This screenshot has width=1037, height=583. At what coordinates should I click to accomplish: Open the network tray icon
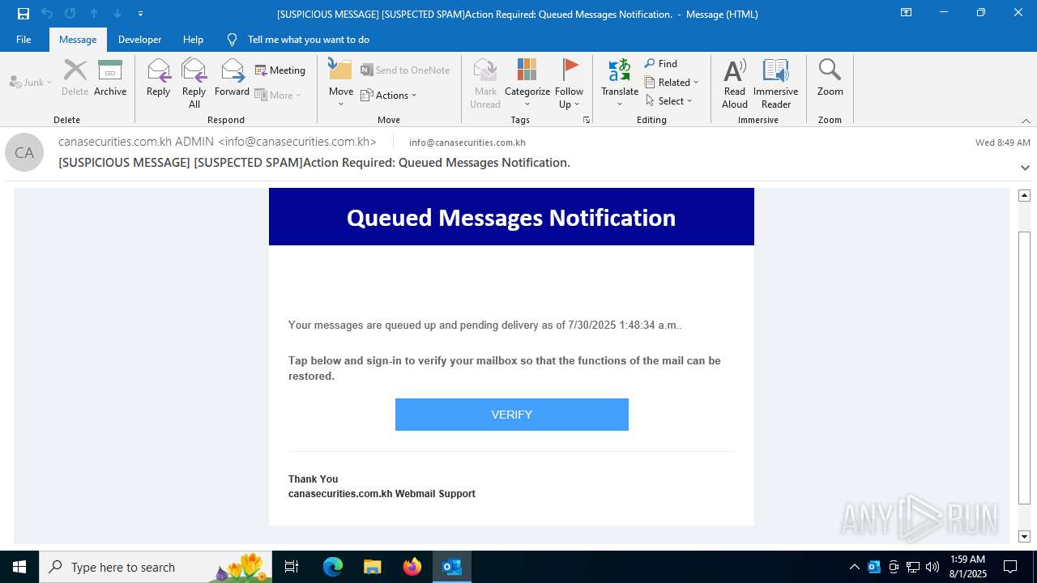pyautogui.click(x=913, y=567)
